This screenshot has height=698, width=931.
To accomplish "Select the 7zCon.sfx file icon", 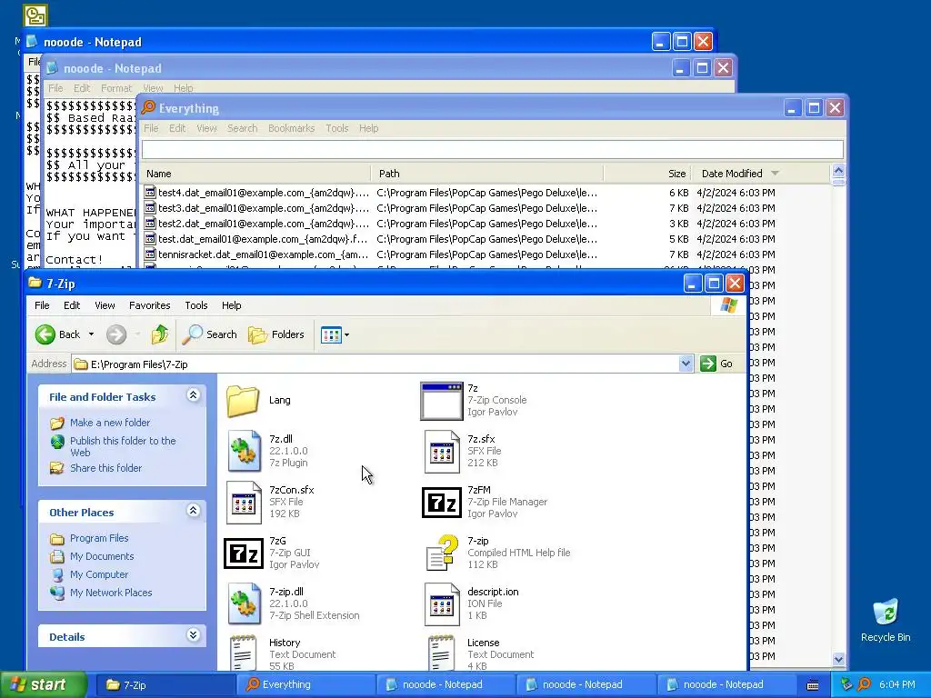I will click(x=244, y=502).
